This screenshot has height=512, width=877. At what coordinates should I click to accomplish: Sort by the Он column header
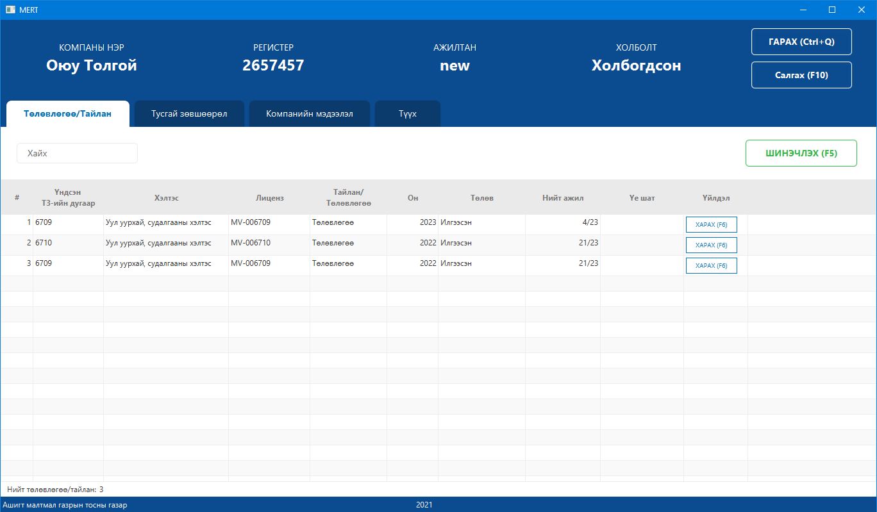[x=412, y=198]
